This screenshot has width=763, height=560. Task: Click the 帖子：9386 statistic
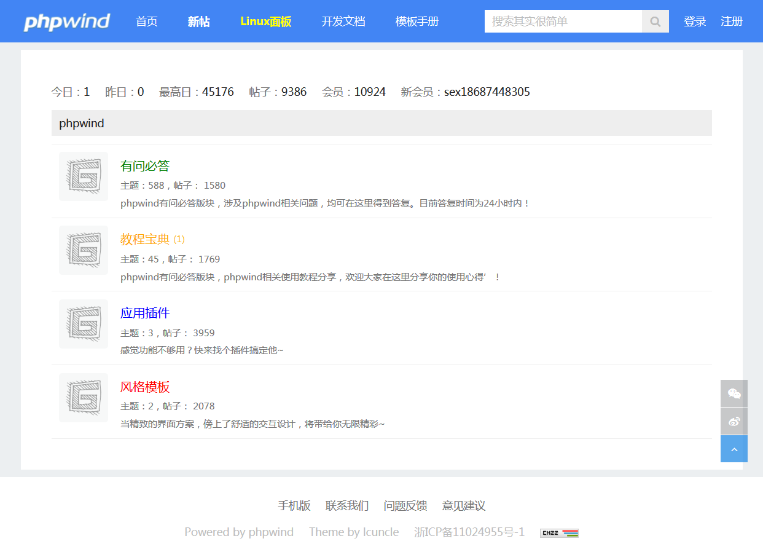pyautogui.click(x=278, y=92)
